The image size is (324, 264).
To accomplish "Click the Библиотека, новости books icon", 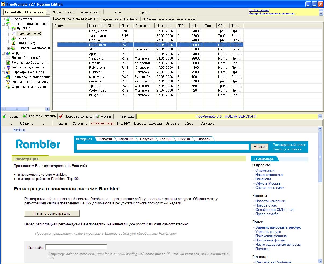I will tap(8, 67).
